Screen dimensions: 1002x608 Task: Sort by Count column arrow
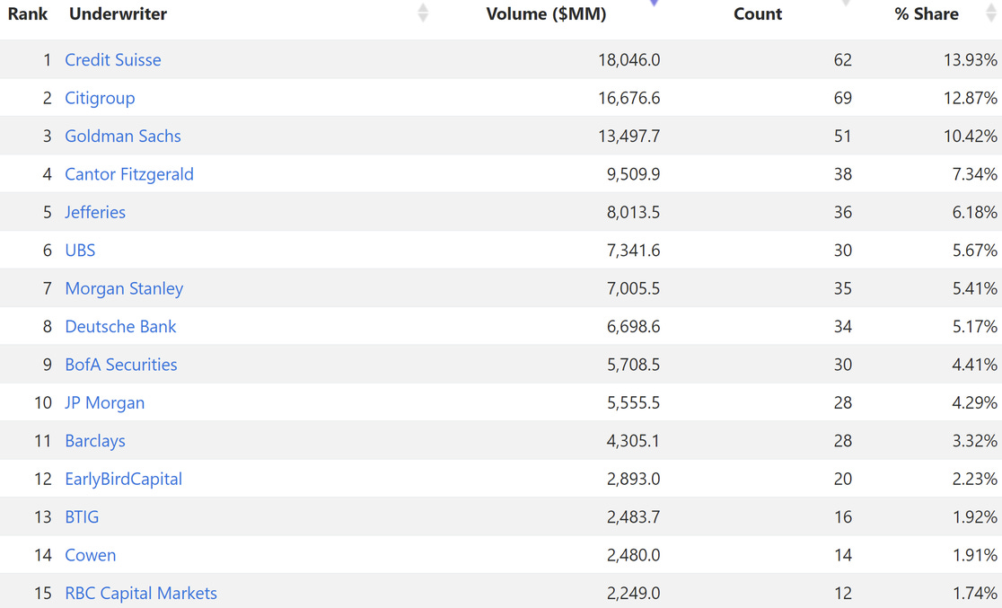click(846, 4)
